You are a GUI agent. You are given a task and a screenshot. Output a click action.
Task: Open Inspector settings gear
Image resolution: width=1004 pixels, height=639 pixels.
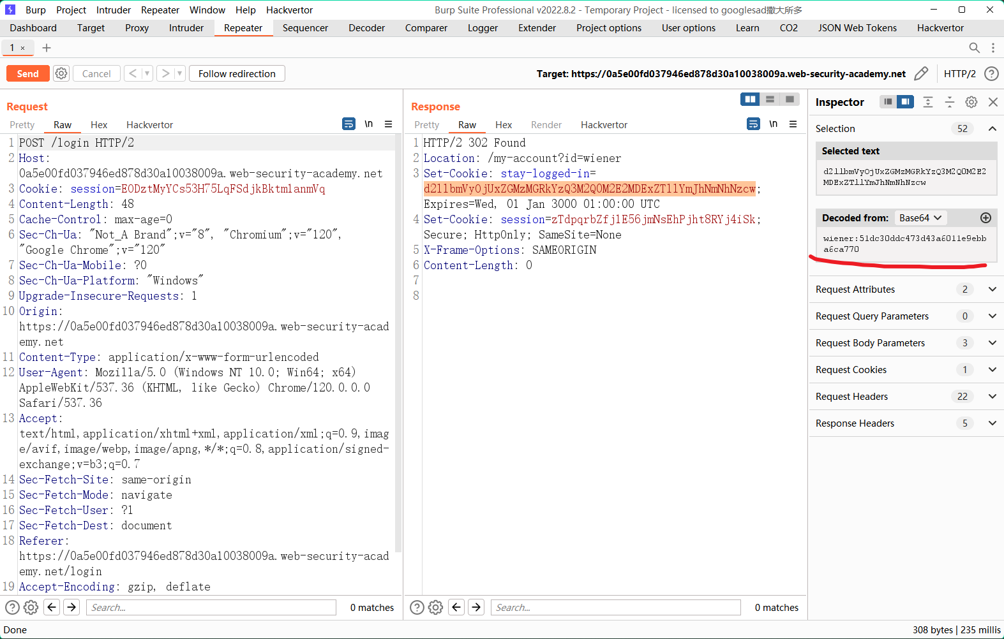(x=971, y=101)
